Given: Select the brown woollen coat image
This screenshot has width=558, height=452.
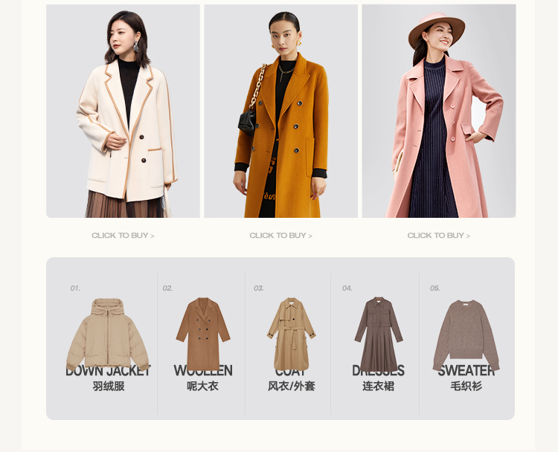Looking at the screenshot, I should (203, 334).
